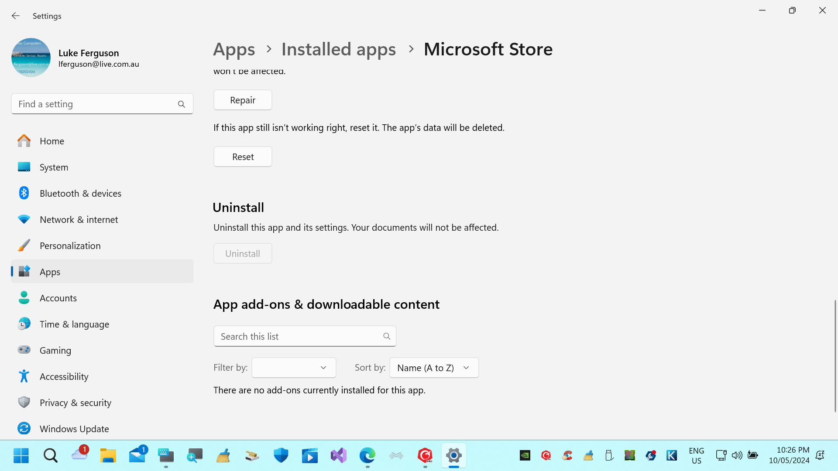Open the Filter by dropdown
The height and width of the screenshot is (471, 838).
(x=294, y=368)
